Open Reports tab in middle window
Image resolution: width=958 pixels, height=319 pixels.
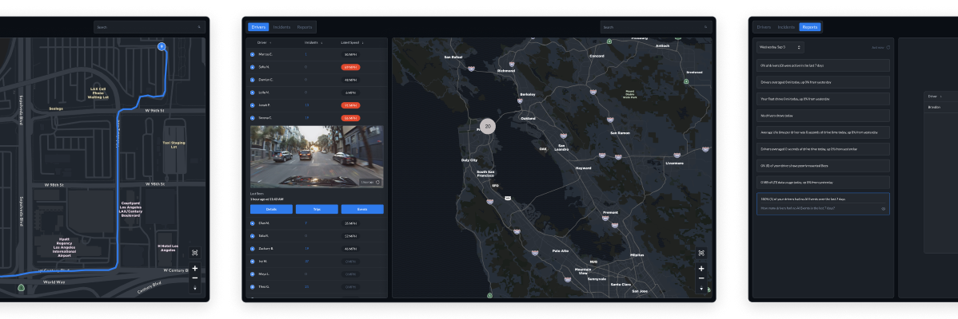click(x=304, y=27)
